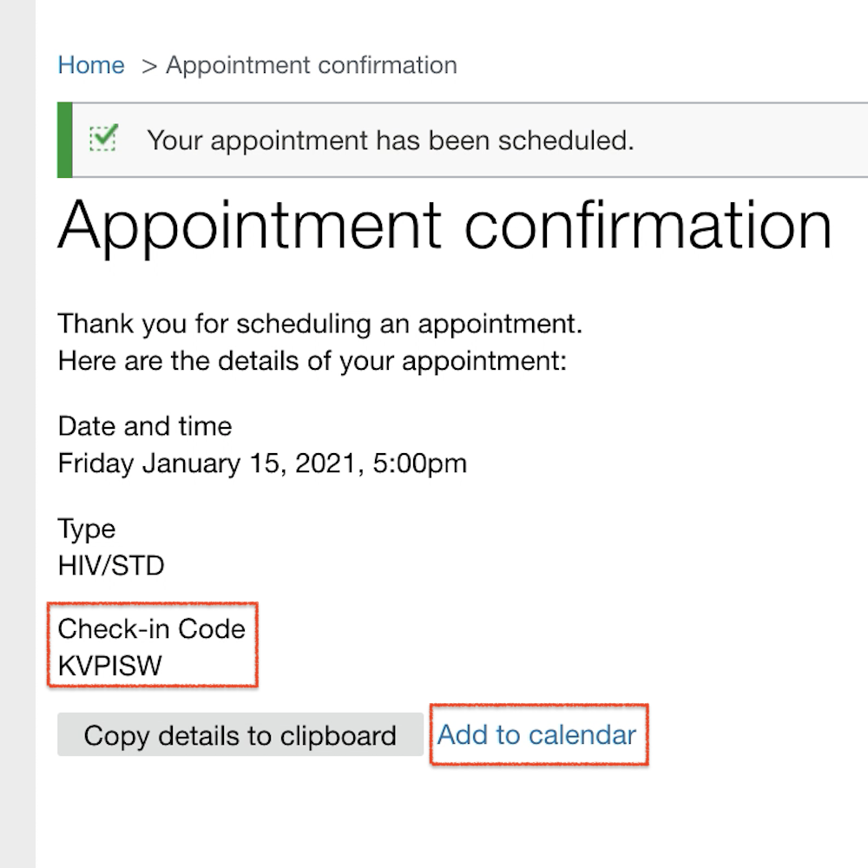The width and height of the screenshot is (868, 868).
Task: Click the HIV/STD appointment type value
Action: (111, 566)
